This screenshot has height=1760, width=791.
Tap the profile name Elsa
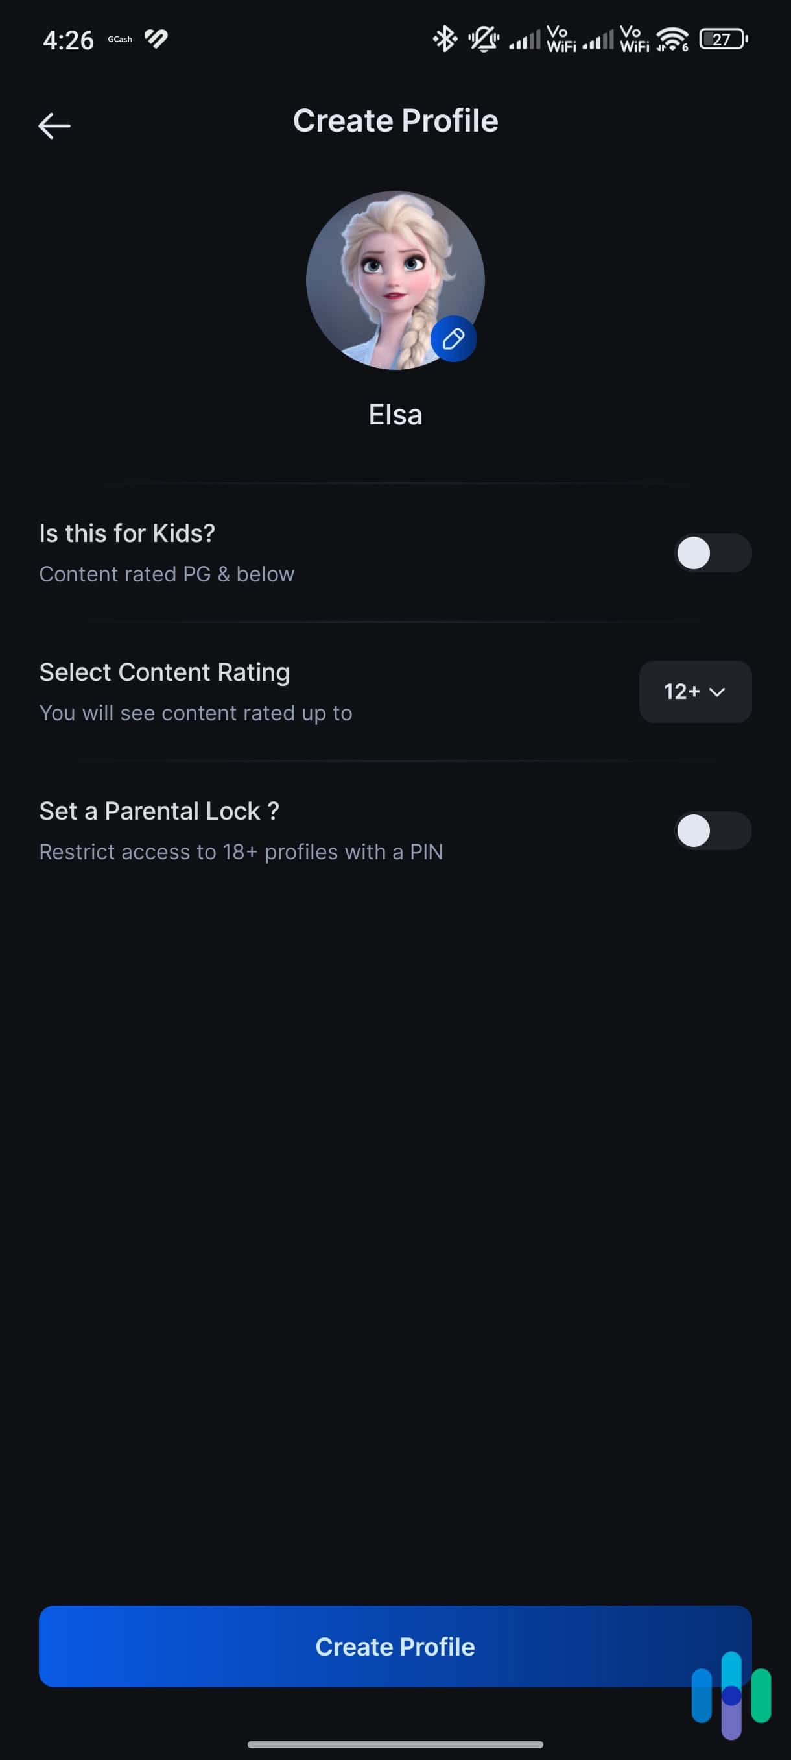(x=395, y=414)
